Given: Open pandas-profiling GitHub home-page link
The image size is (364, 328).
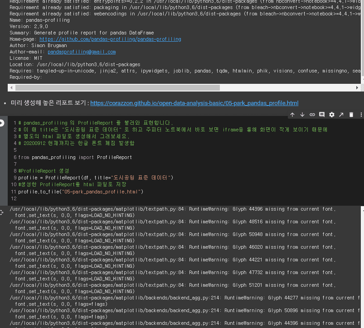Looking at the screenshot, I should (110, 39).
